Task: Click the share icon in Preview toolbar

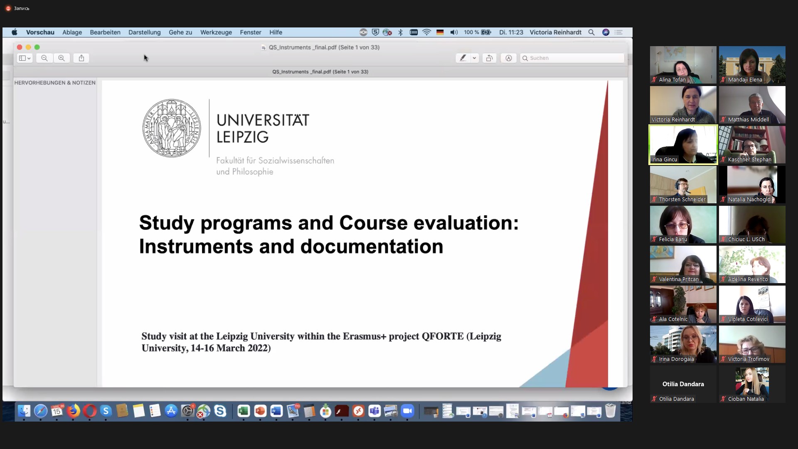Action: (81, 58)
